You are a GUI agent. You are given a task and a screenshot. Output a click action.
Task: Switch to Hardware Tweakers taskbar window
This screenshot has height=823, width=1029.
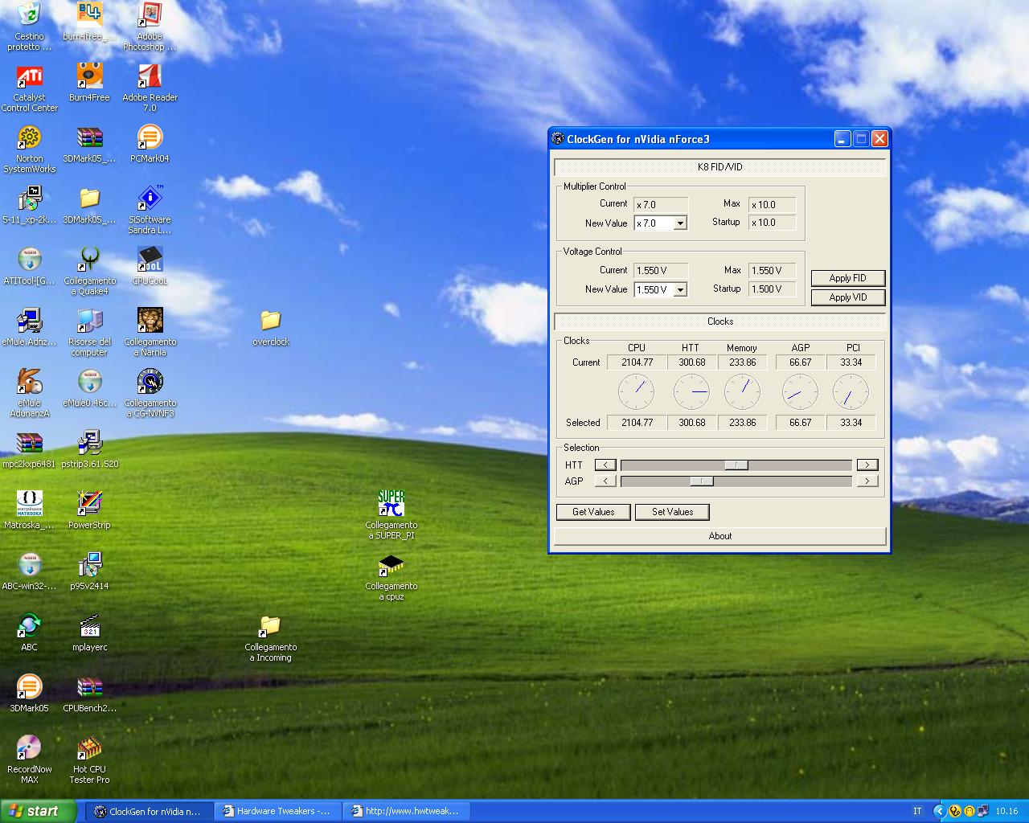click(277, 812)
